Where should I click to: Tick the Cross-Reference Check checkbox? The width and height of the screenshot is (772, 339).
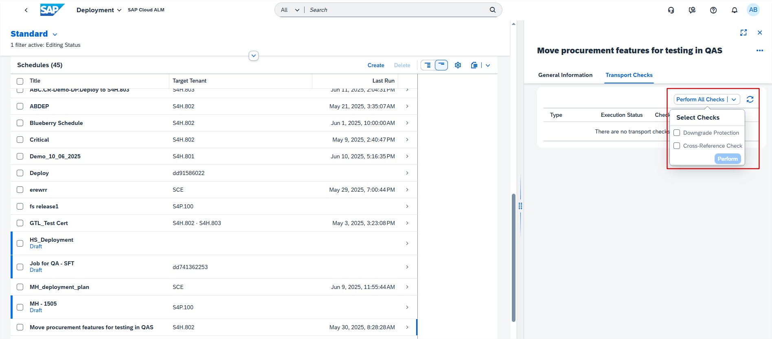click(x=677, y=146)
